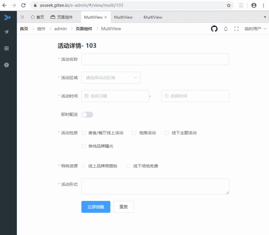Open the 临时用户 user dropdown
The image size is (269, 235).
coord(256,29)
